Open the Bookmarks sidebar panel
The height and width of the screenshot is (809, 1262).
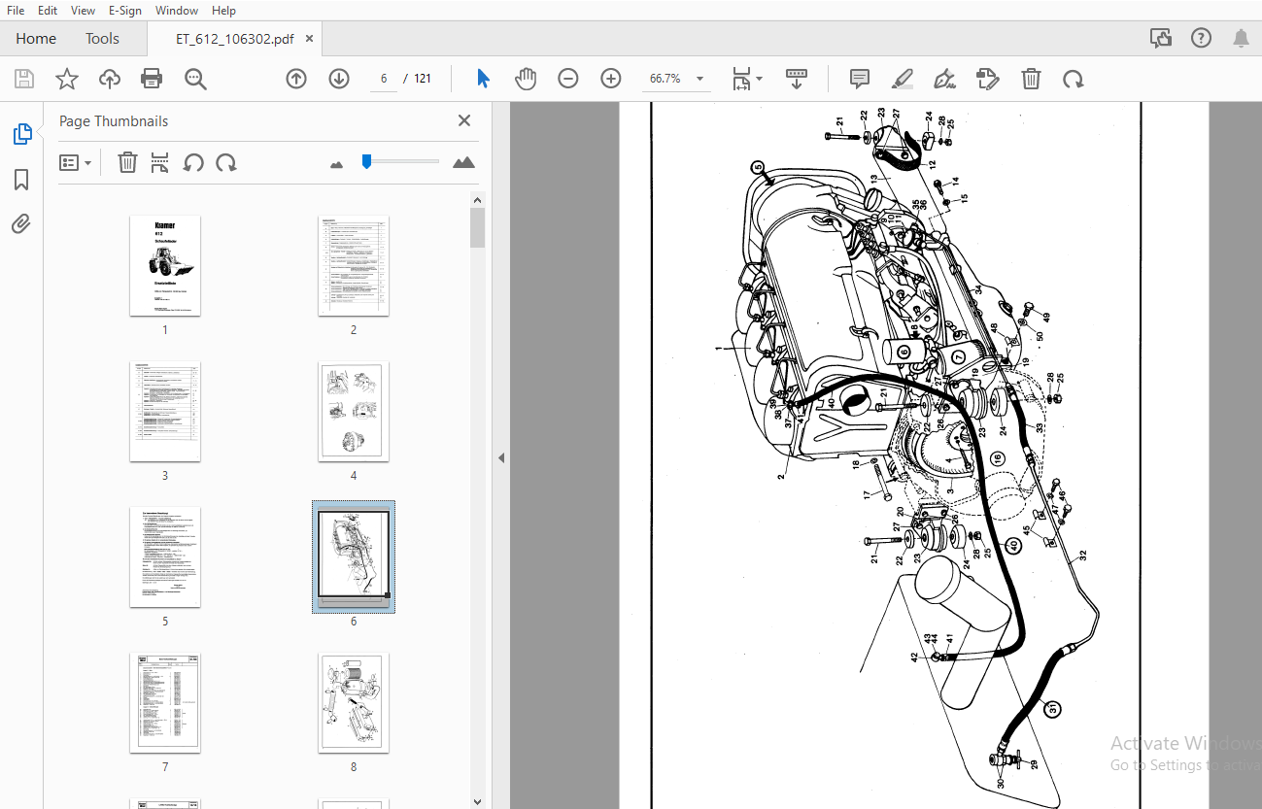21,180
